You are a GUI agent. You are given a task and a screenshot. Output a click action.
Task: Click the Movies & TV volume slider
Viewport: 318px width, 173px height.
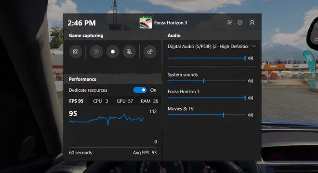(x=207, y=115)
